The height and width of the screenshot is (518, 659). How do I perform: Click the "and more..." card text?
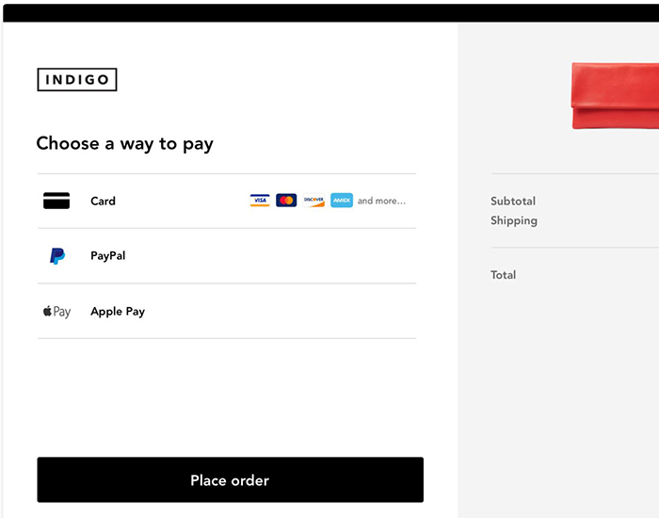point(381,201)
